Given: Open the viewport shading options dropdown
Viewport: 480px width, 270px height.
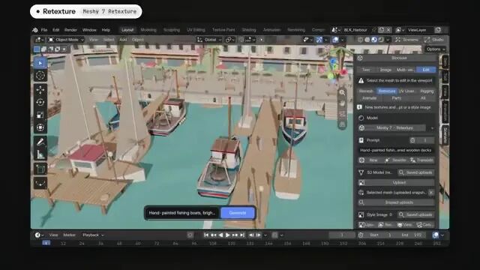Looking at the screenshot, I should pyautogui.click(x=388, y=40).
